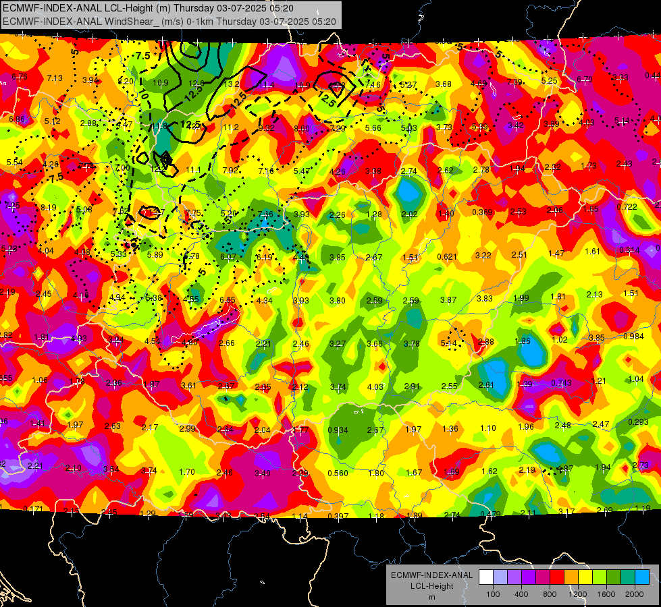The width and height of the screenshot is (661, 607).
Task: Click the 100 tick label on the legend
Action: tap(493, 594)
